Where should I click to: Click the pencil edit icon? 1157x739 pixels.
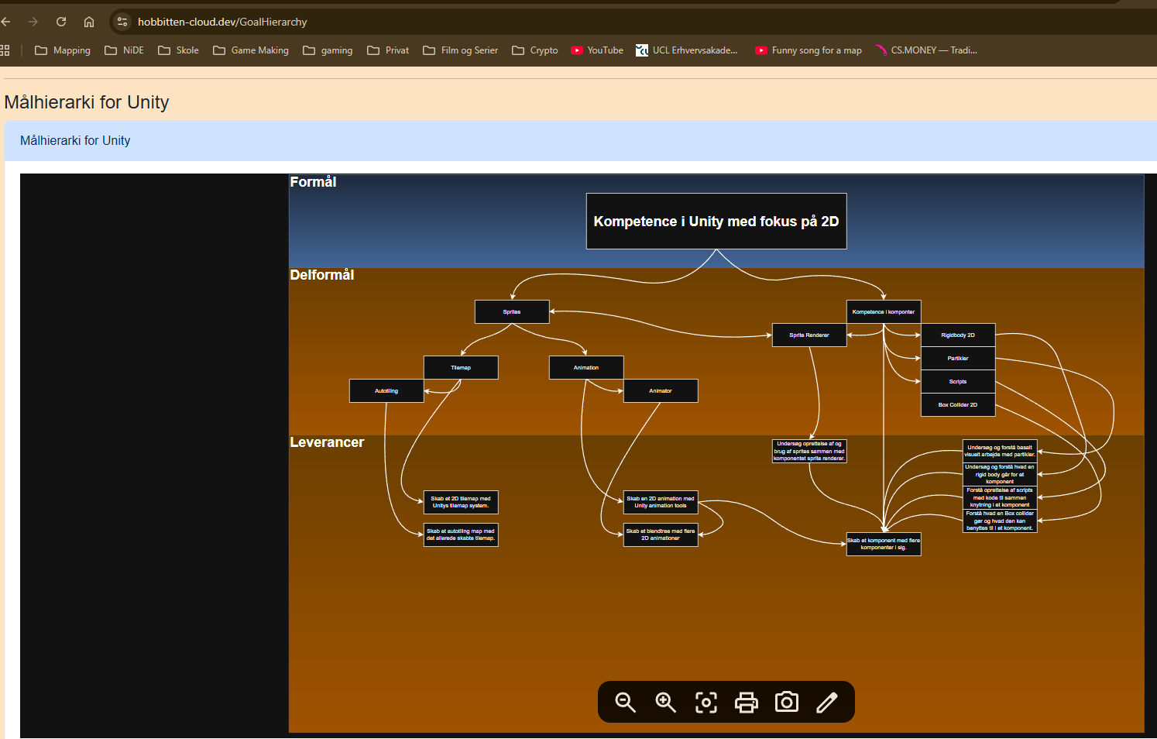(x=826, y=703)
